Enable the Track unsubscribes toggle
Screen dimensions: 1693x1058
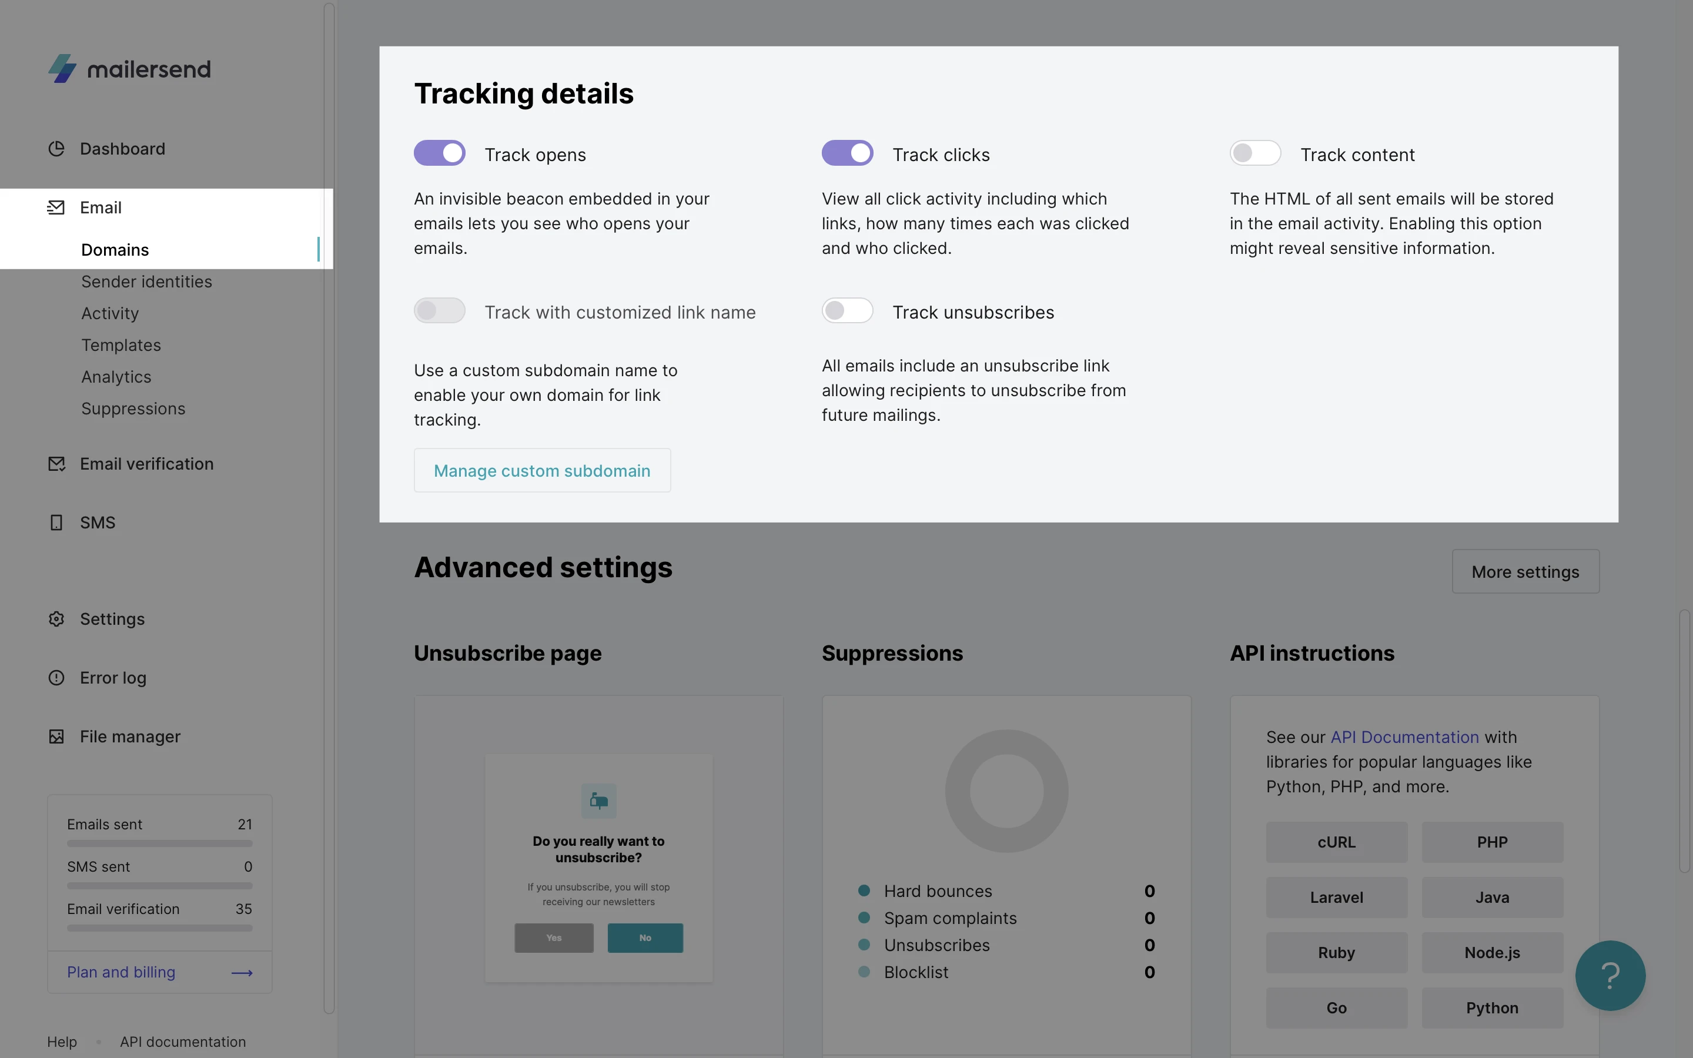847,311
